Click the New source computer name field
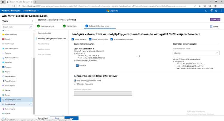224x121 pixels. pyautogui.click(x=103, y=94)
